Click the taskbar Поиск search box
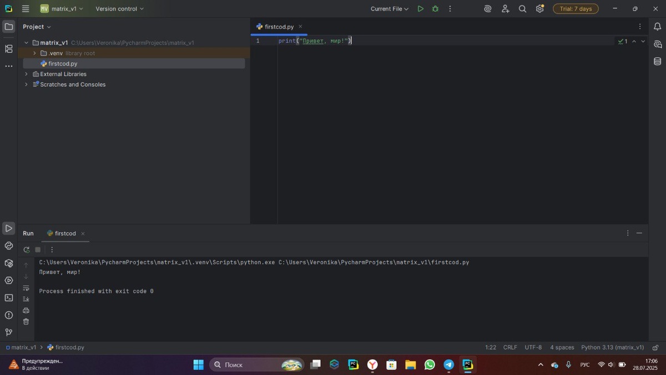The image size is (666, 375). coord(257,365)
